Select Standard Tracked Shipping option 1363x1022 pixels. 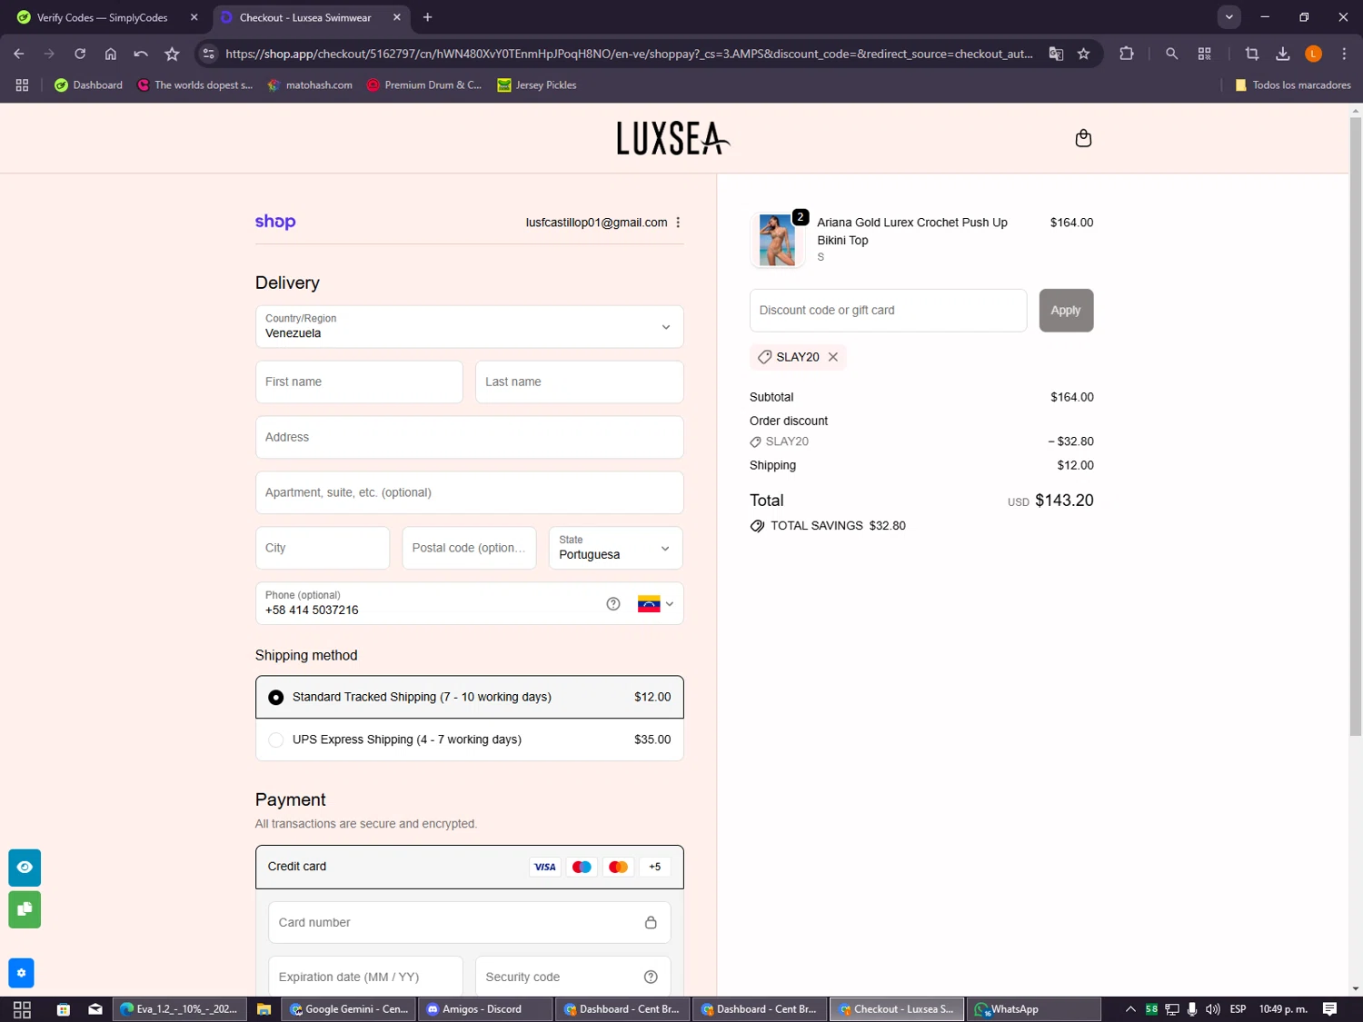click(x=470, y=697)
